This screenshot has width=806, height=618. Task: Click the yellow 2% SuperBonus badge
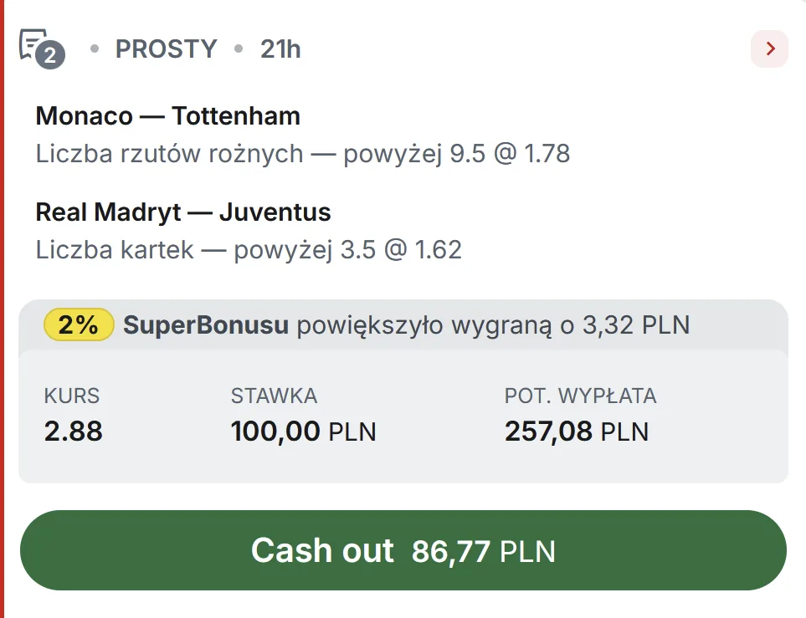[x=79, y=324]
